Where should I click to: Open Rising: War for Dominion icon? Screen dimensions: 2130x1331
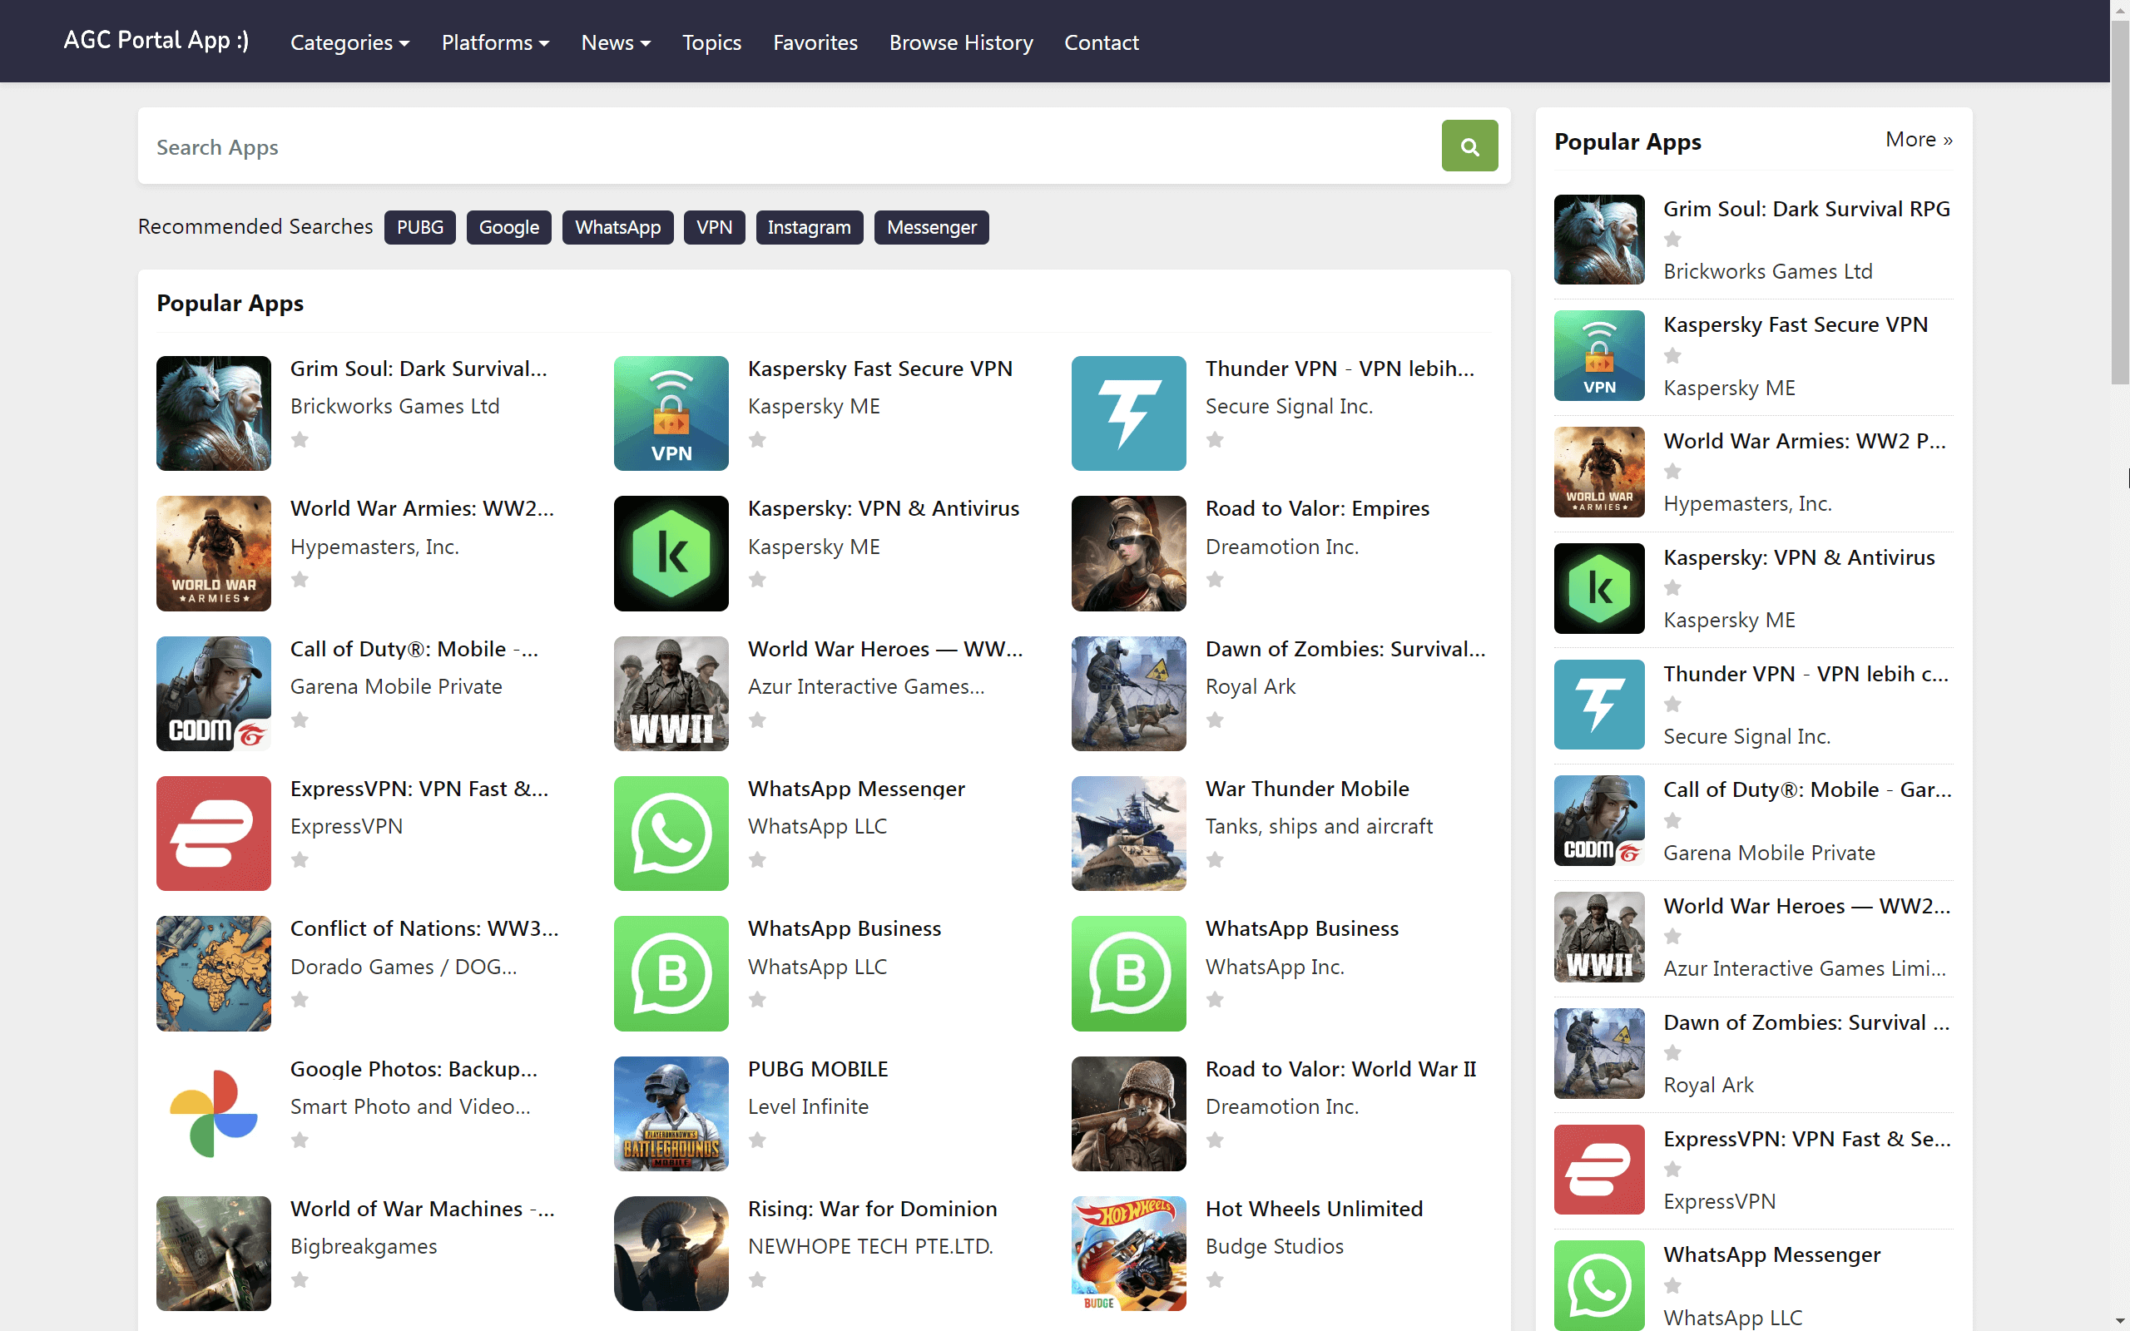coord(671,1254)
